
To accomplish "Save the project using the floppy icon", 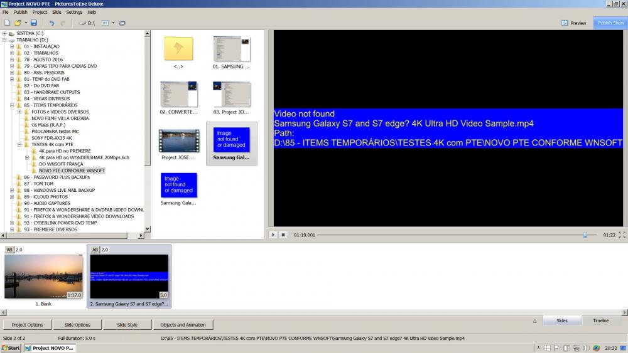I will [34, 23].
